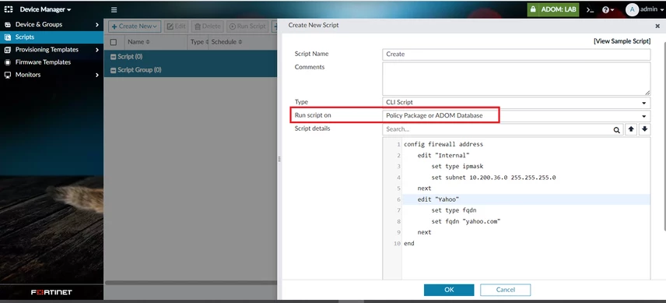
Task: Open the Create New dropdown button
Action: [x=135, y=26]
